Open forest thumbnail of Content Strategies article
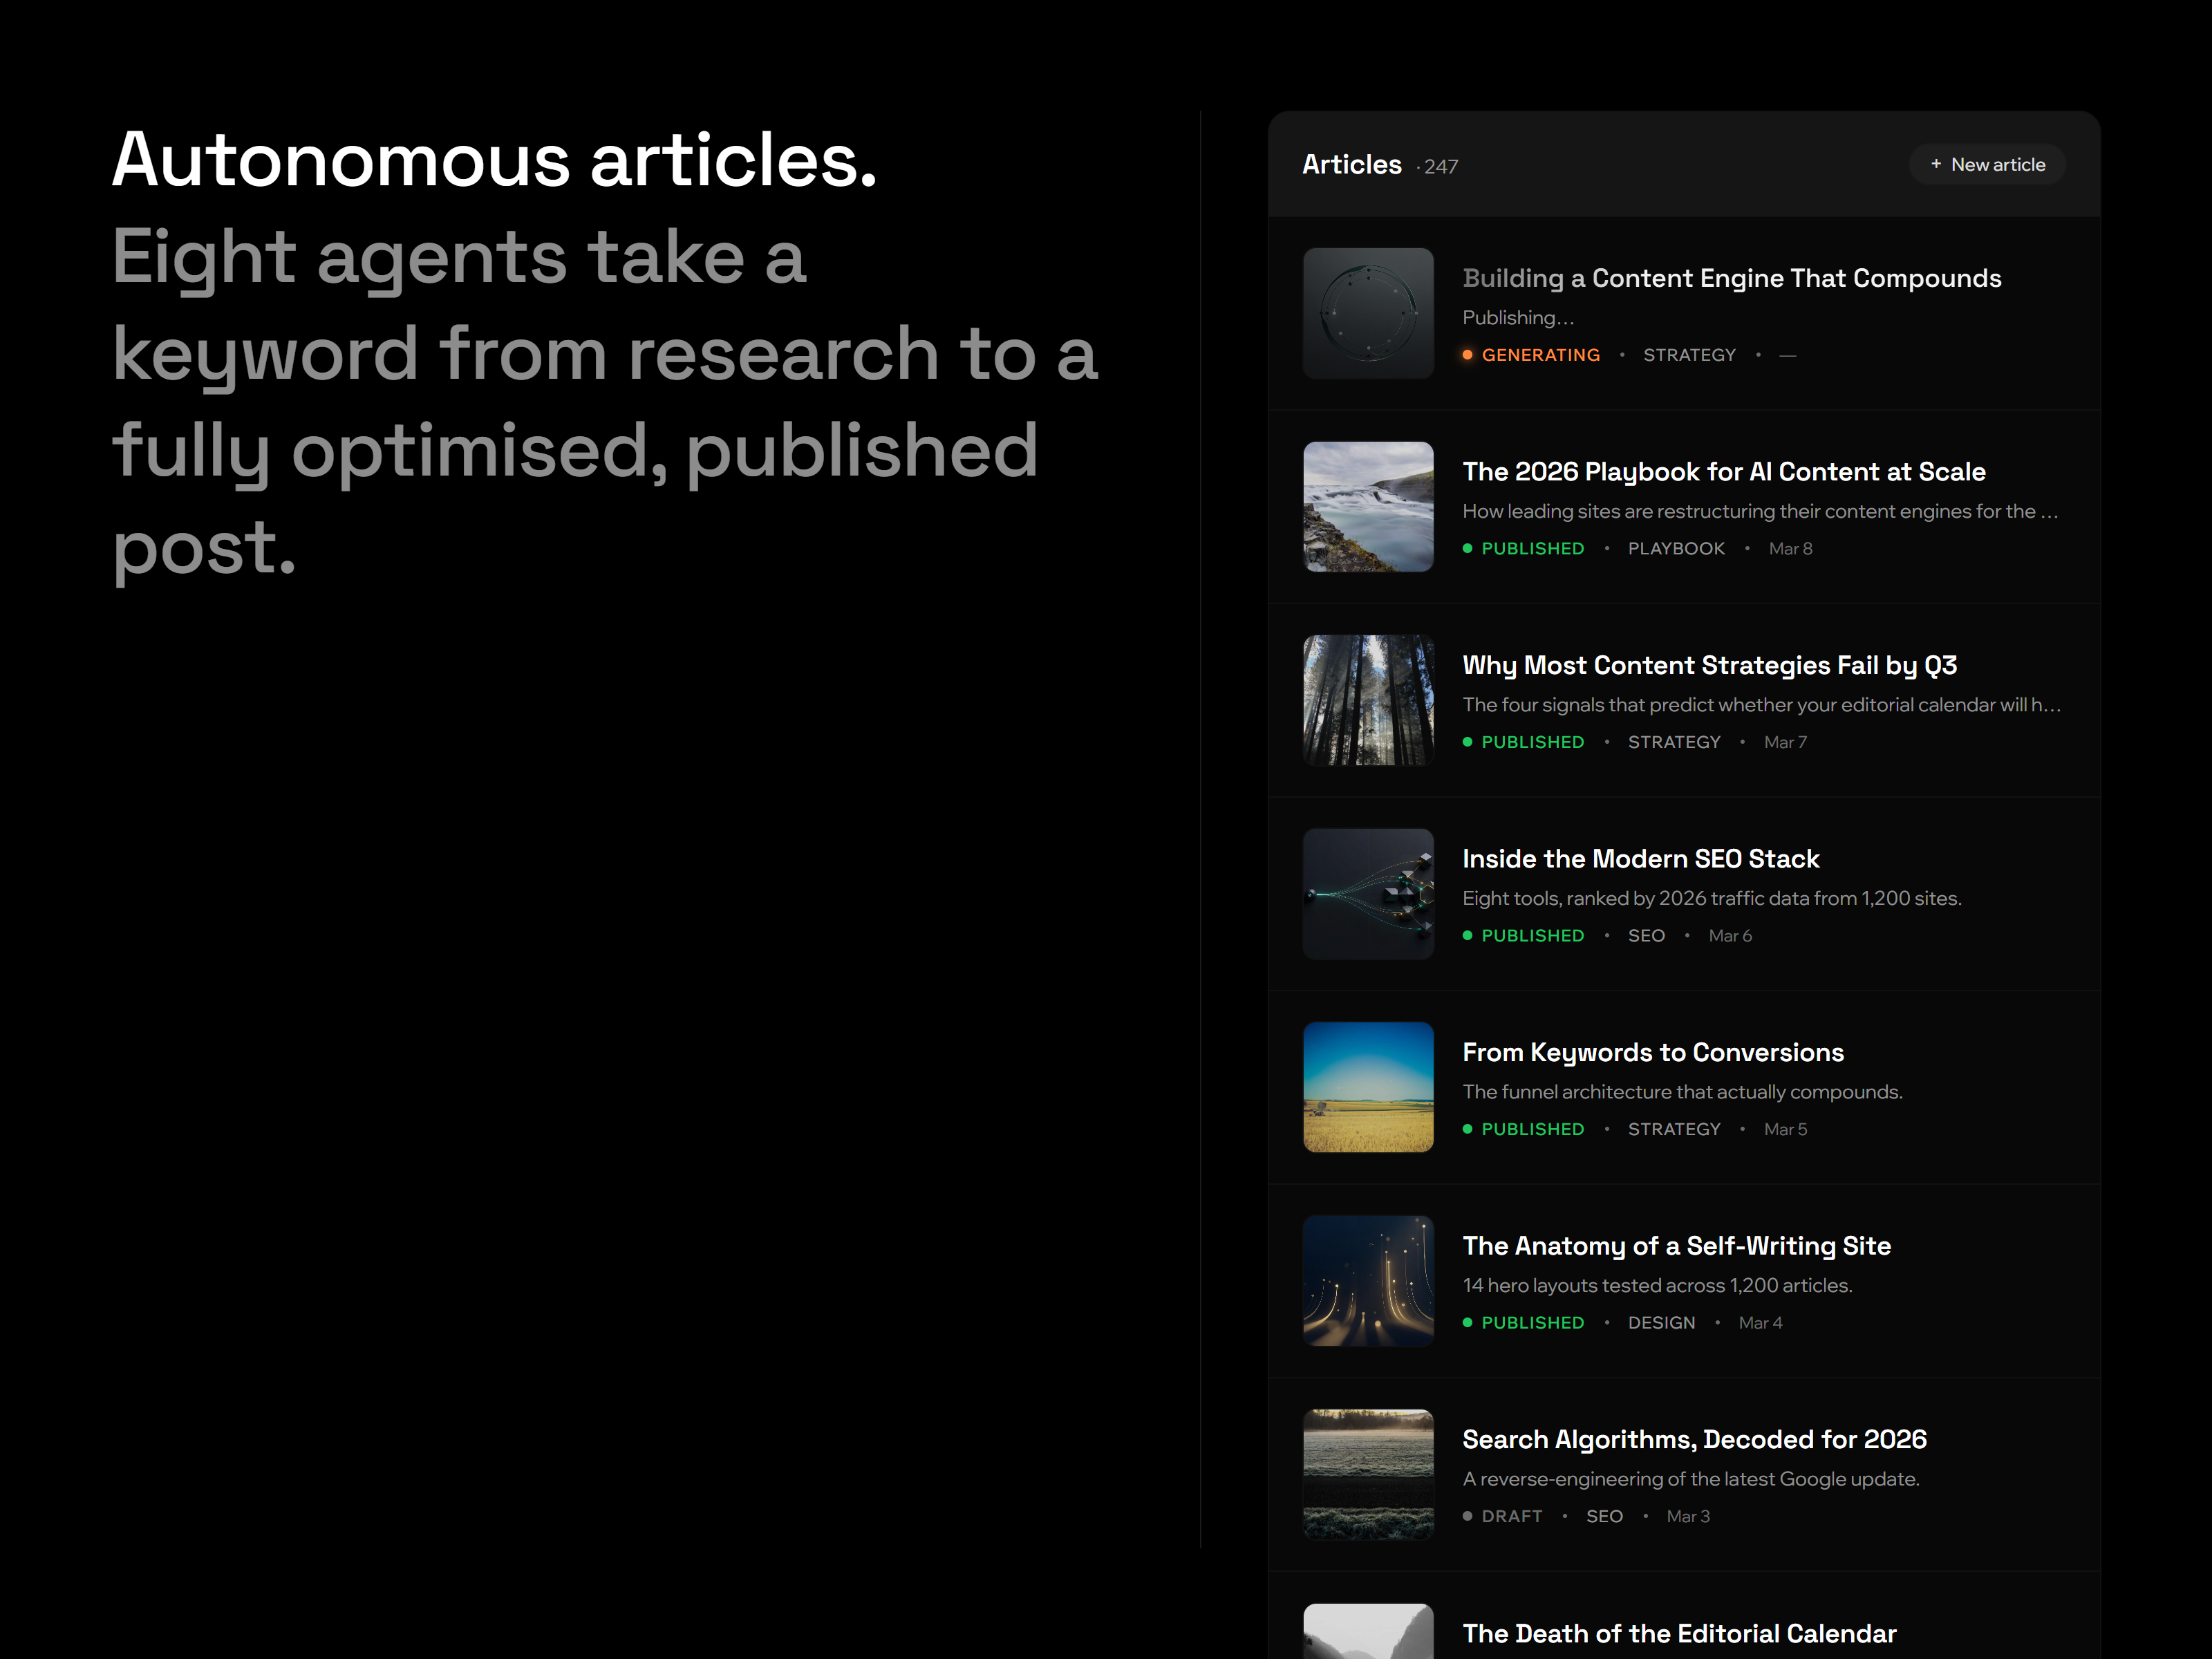The image size is (2212, 1659). coord(1368,700)
